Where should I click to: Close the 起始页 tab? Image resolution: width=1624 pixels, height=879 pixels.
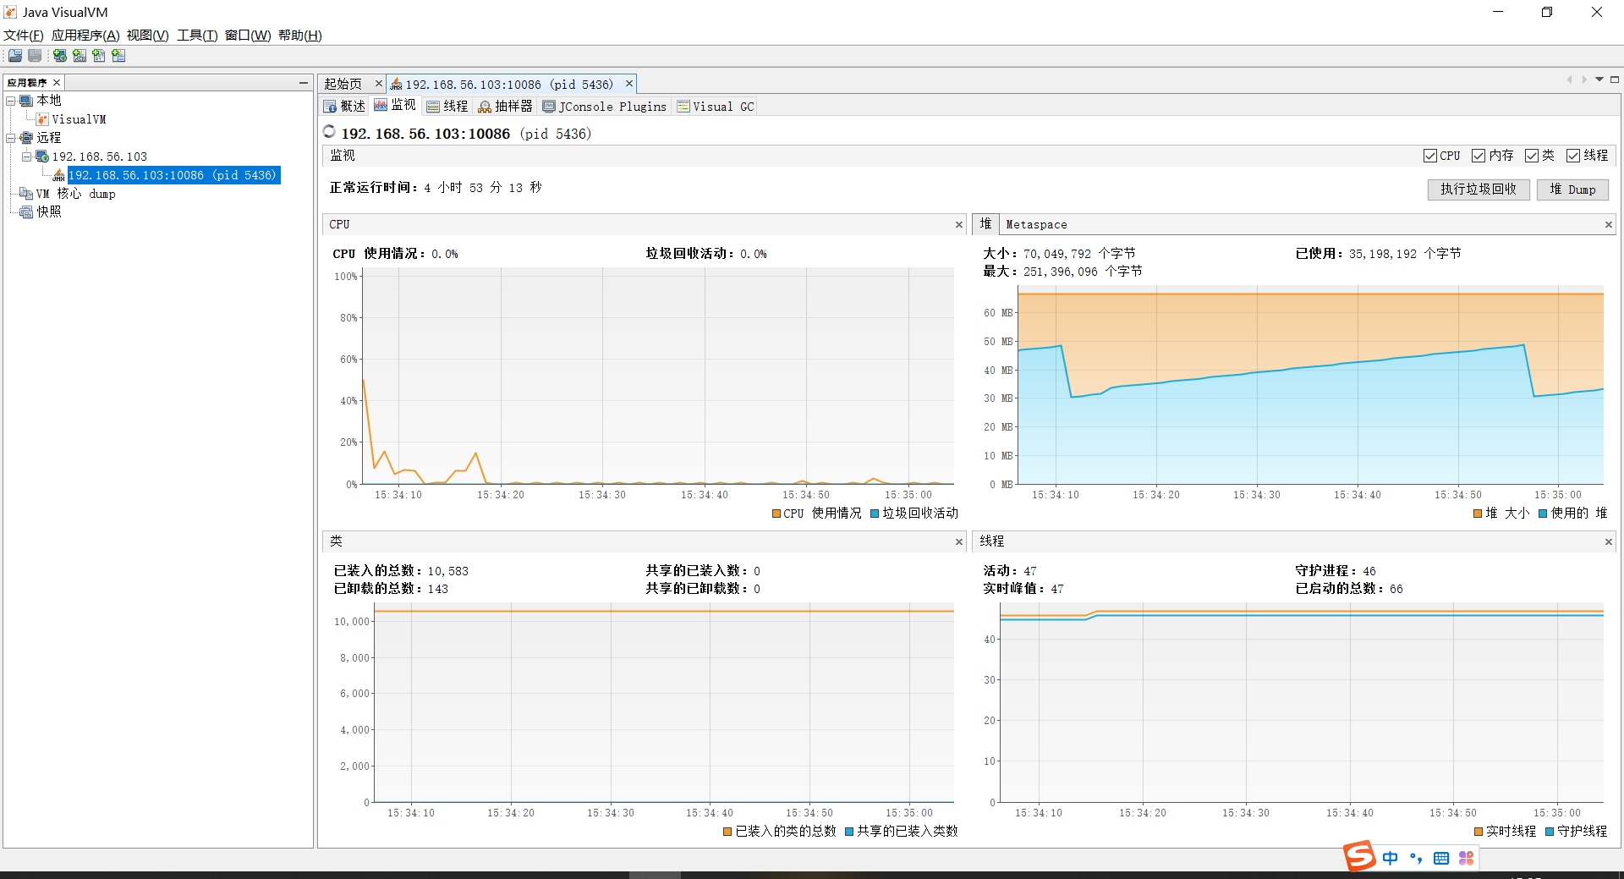(379, 83)
